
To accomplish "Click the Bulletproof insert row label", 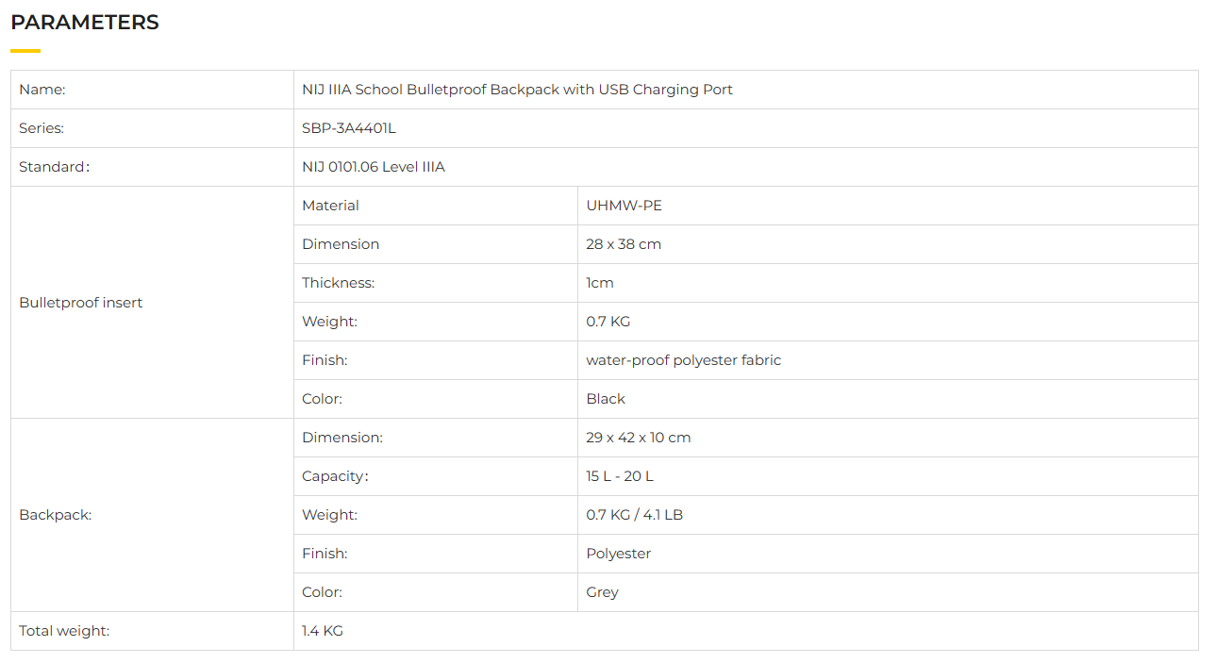I will click(81, 303).
